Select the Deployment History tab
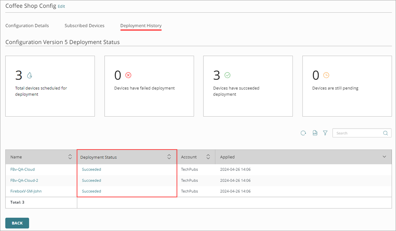 (x=141, y=26)
